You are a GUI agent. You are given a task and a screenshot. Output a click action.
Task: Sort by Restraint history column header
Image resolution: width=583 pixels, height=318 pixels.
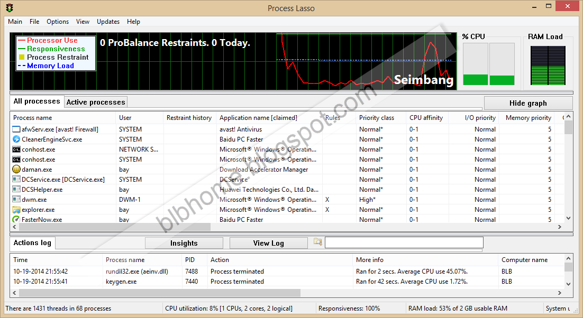tap(189, 118)
